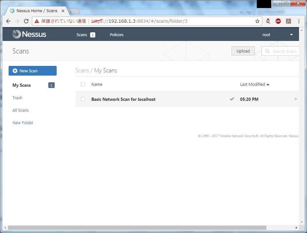Select the My Scans folder

click(x=21, y=85)
